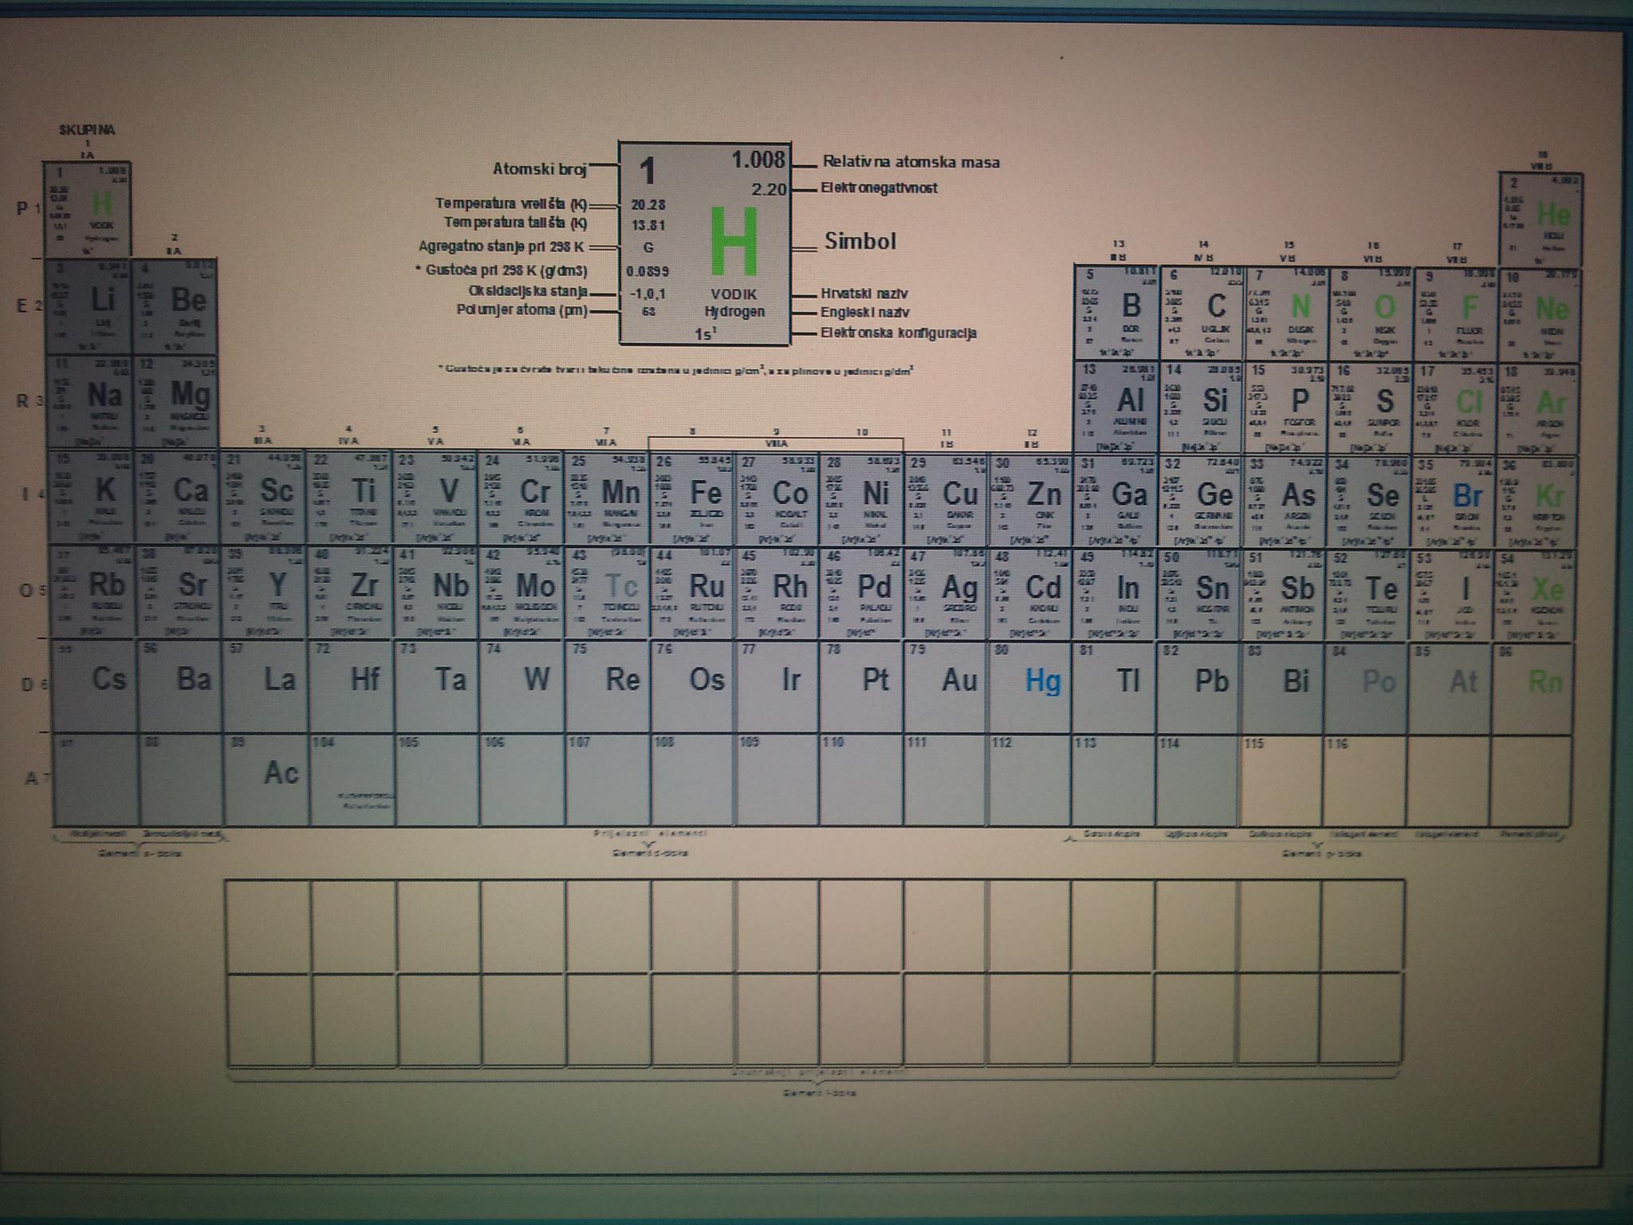Click the technetium Tc cell

point(608,593)
